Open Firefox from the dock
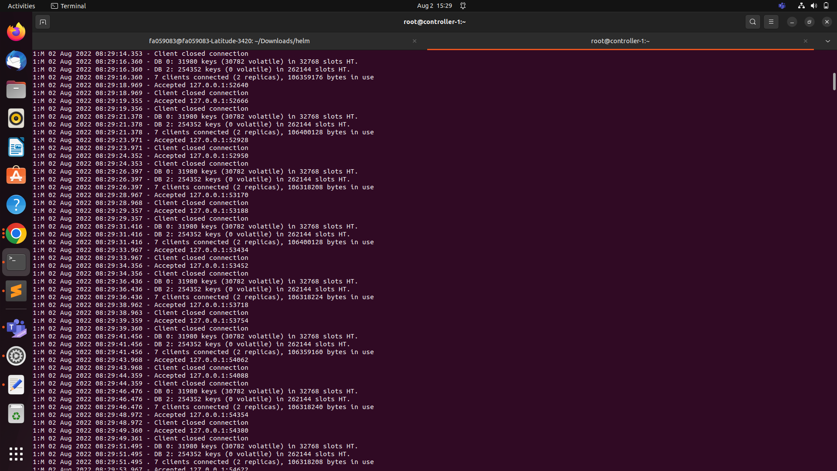The height and width of the screenshot is (471, 837). coord(16,31)
